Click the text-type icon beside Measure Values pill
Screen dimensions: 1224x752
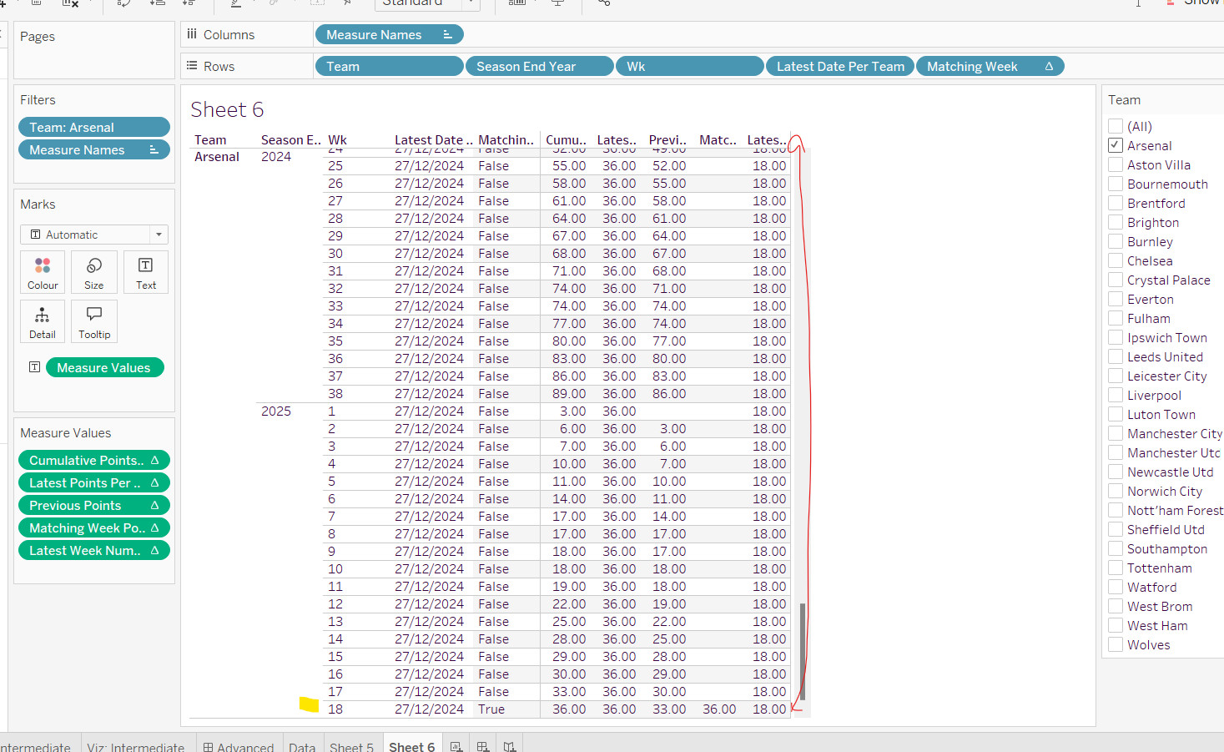pyautogui.click(x=34, y=367)
